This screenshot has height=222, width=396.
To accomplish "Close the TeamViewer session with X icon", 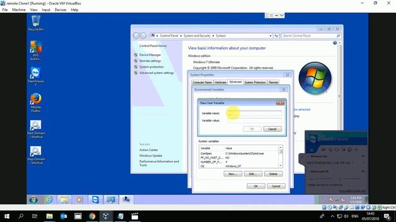I will 311,150.
